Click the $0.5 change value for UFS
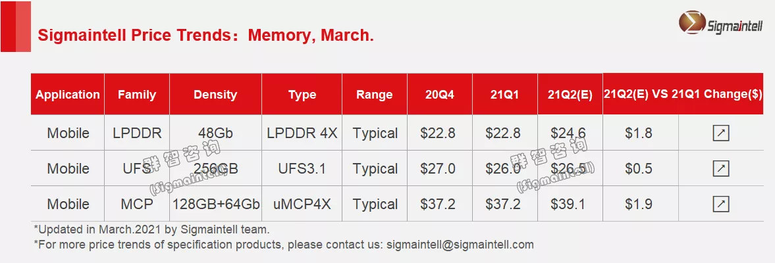The image size is (775, 263). tap(639, 169)
